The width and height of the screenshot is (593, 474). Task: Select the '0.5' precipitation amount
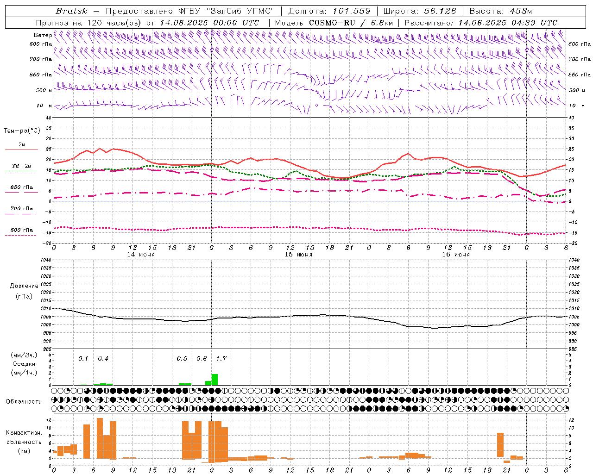click(x=182, y=359)
